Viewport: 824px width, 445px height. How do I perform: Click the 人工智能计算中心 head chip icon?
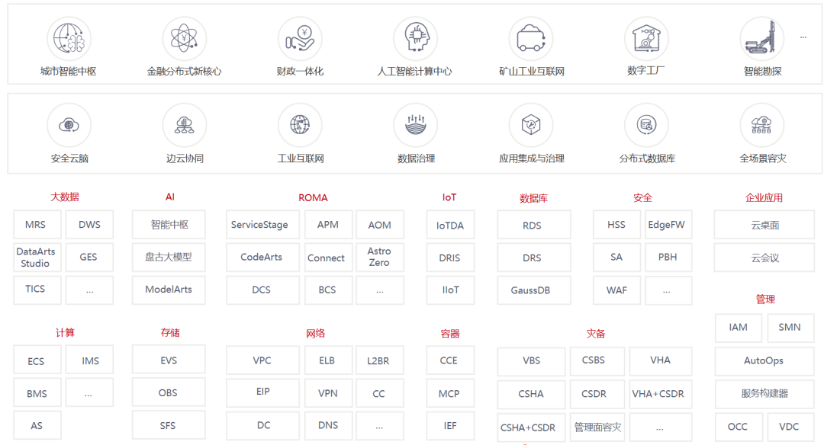[x=415, y=38]
